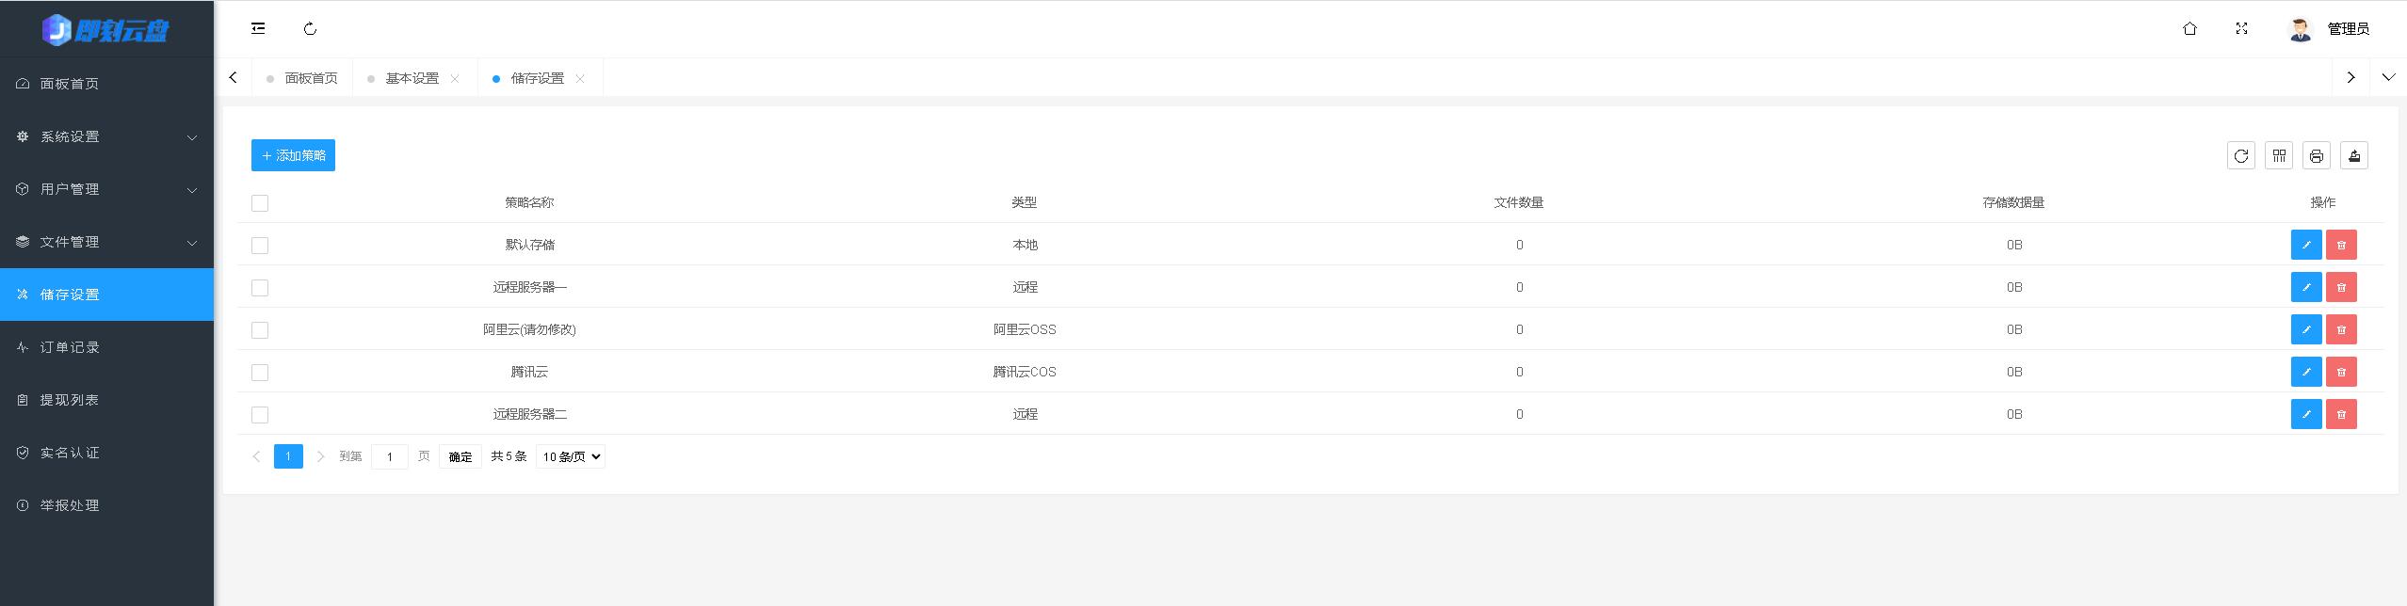Go to home via the house icon
The width and height of the screenshot is (2407, 606).
pyautogui.click(x=2189, y=29)
